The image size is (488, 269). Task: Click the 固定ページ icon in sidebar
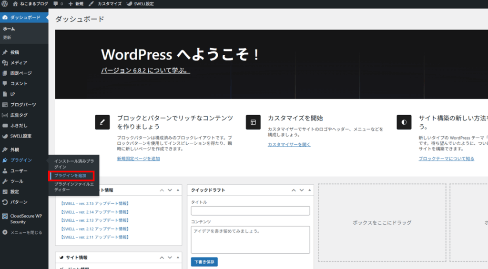(x=5, y=73)
